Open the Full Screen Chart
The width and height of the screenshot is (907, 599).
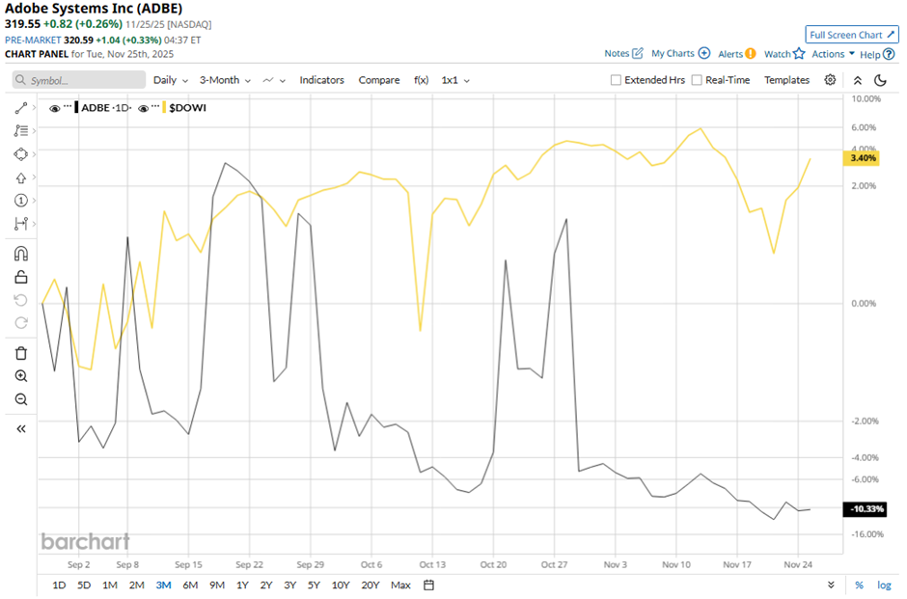point(852,35)
